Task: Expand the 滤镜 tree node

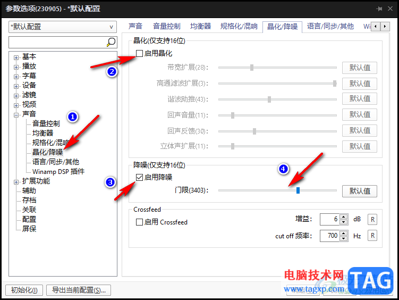Action: pyautogui.click(x=16, y=96)
